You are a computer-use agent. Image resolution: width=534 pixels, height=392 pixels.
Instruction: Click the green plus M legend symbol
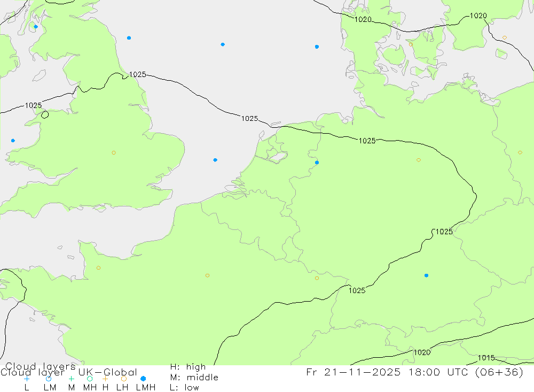point(71,379)
